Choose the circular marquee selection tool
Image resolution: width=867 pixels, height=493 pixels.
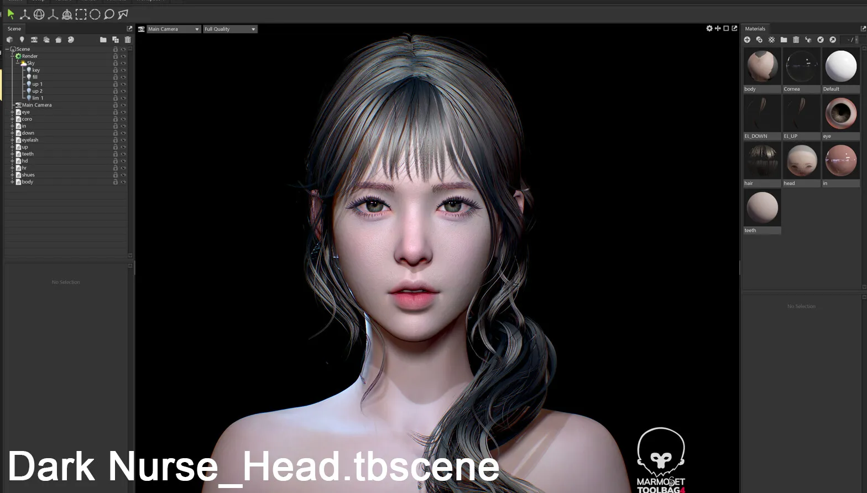95,14
